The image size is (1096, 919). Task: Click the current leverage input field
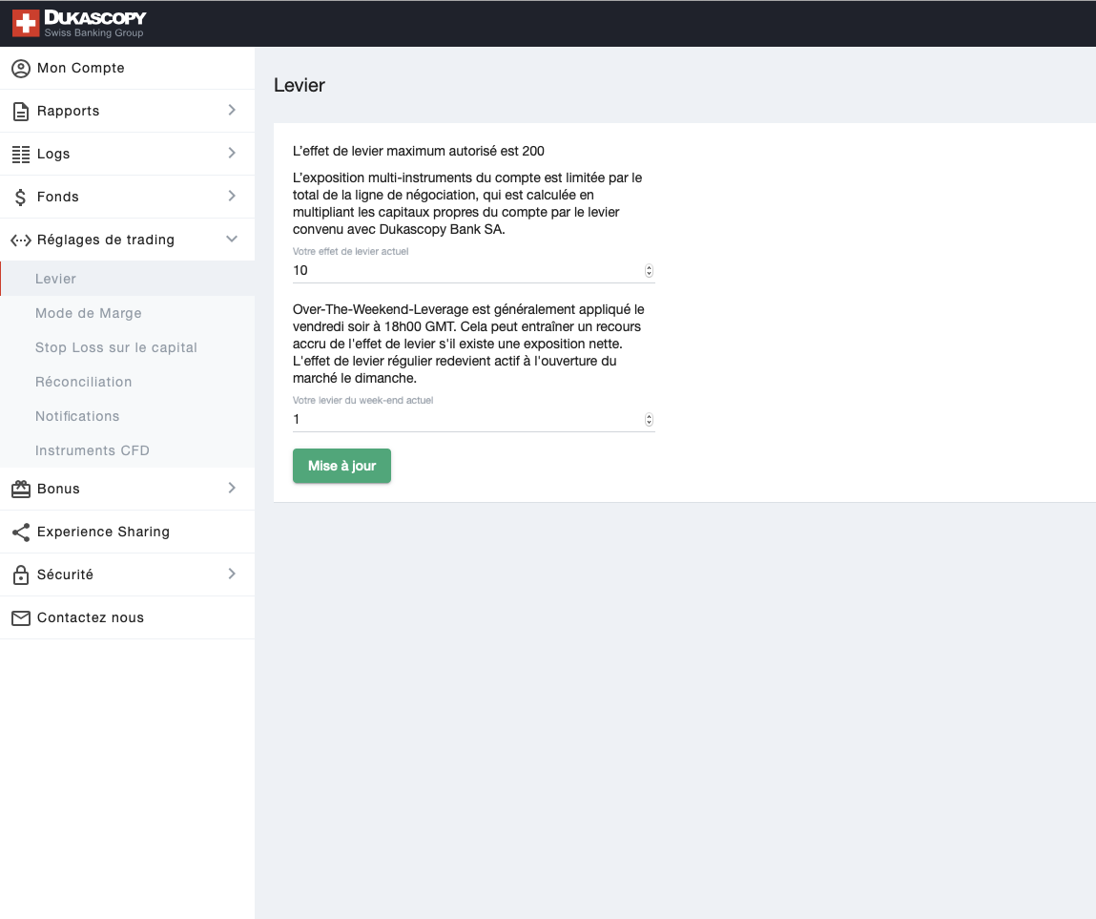(467, 271)
